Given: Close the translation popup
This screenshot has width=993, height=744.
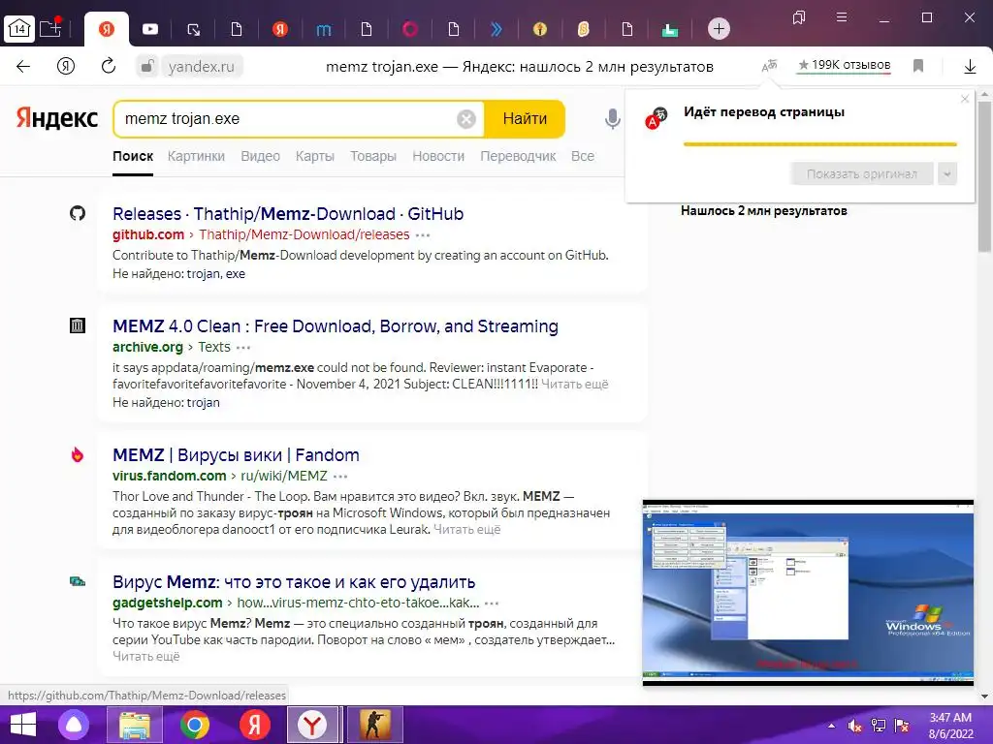Looking at the screenshot, I should tap(965, 99).
